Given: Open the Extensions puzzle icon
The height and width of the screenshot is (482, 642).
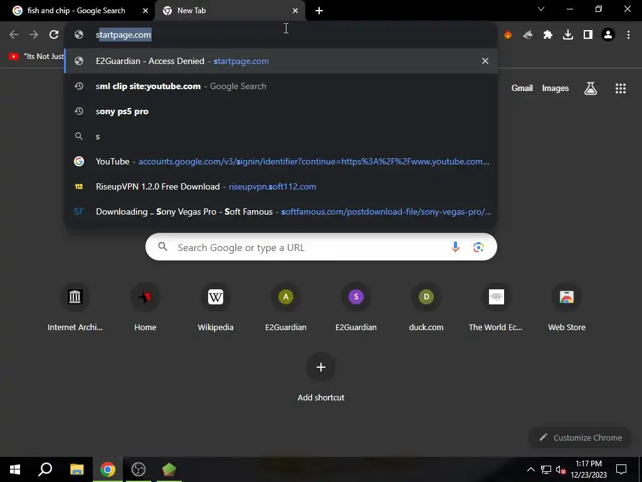Looking at the screenshot, I should coord(548,35).
